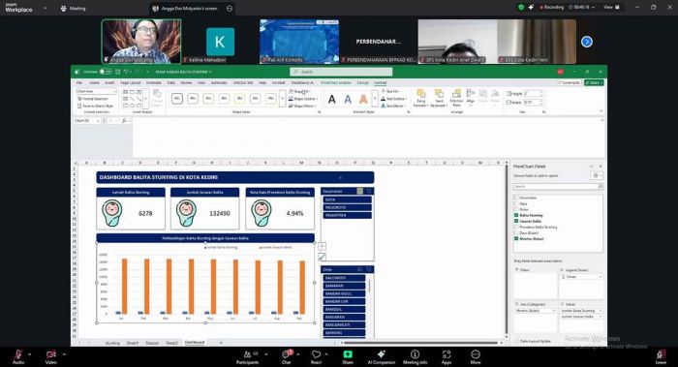Switch to the Page Layout ribbon tab
The height and width of the screenshot is (367, 678).
pyautogui.click(x=130, y=82)
